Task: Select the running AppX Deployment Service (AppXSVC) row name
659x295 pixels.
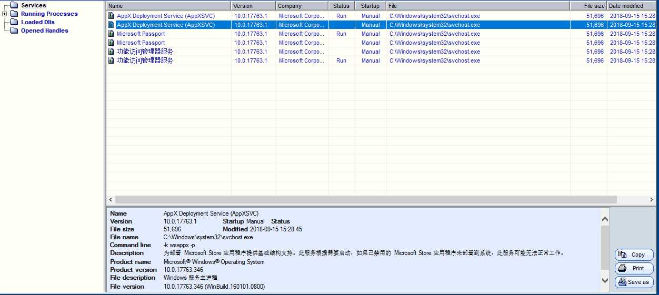Action: pos(166,16)
